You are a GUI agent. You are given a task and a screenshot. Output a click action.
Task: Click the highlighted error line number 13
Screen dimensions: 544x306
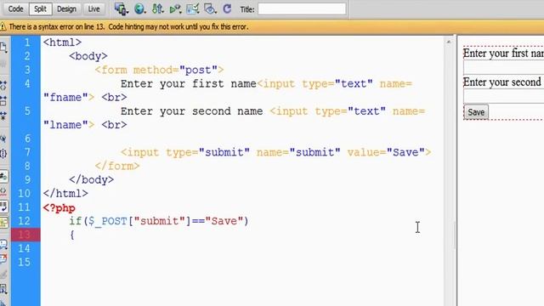coord(25,235)
